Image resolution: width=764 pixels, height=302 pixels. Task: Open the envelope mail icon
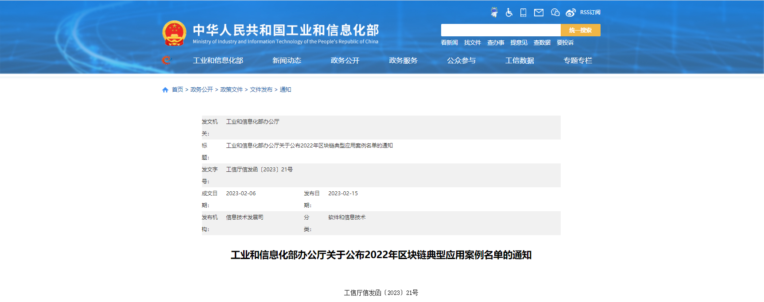539,12
